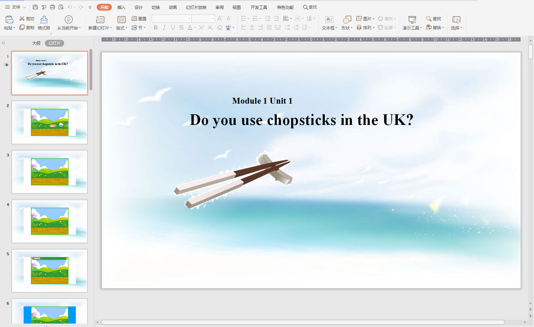Viewport: 534px width, 327px height.
Task: Open the font color dropdown arrow
Action: point(195,27)
